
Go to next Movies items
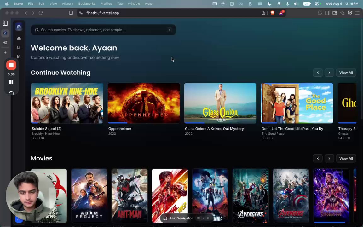point(329,159)
